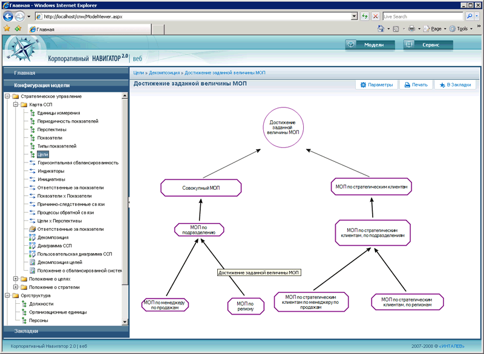484x354 pixels.
Task: Click the printer icon on Печать
Action: pos(407,85)
